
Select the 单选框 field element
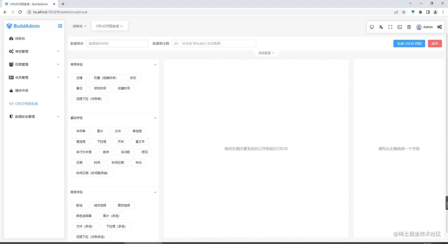[x=137, y=131]
